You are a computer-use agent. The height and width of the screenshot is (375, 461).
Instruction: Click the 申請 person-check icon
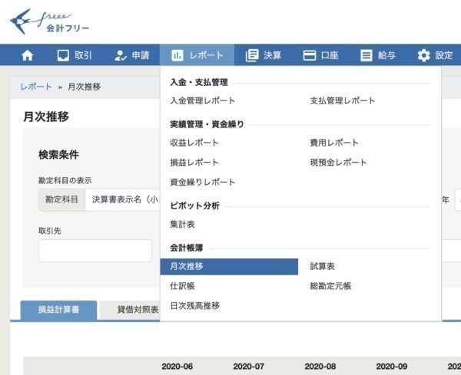pyautogui.click(x=121, y=55)
